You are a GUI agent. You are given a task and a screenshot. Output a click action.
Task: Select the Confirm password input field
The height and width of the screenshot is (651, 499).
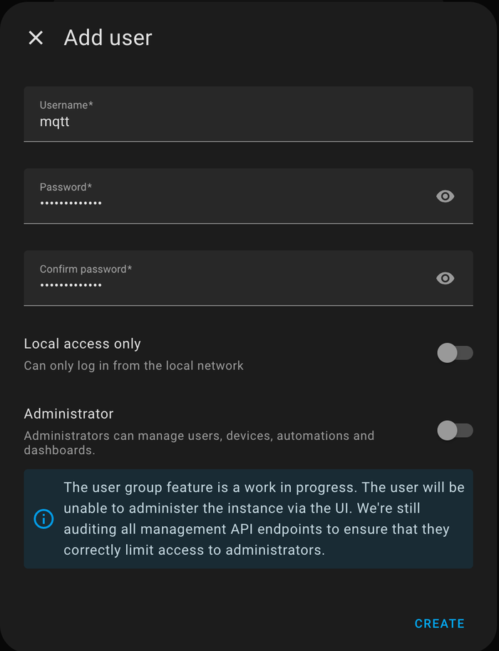click(x=228, y=285)
